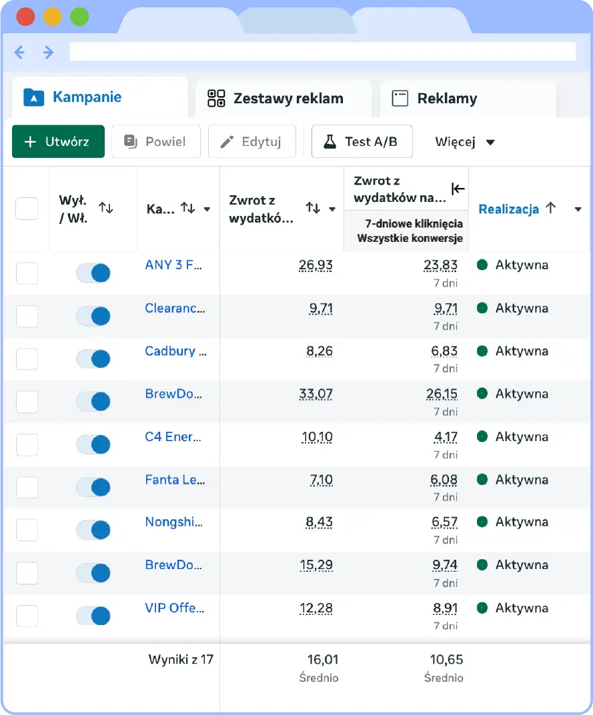Click the sort arrows in Kampania column header
Image resolution: width=593 pixels, height=715 pixels.
click(x=188, y=209)
